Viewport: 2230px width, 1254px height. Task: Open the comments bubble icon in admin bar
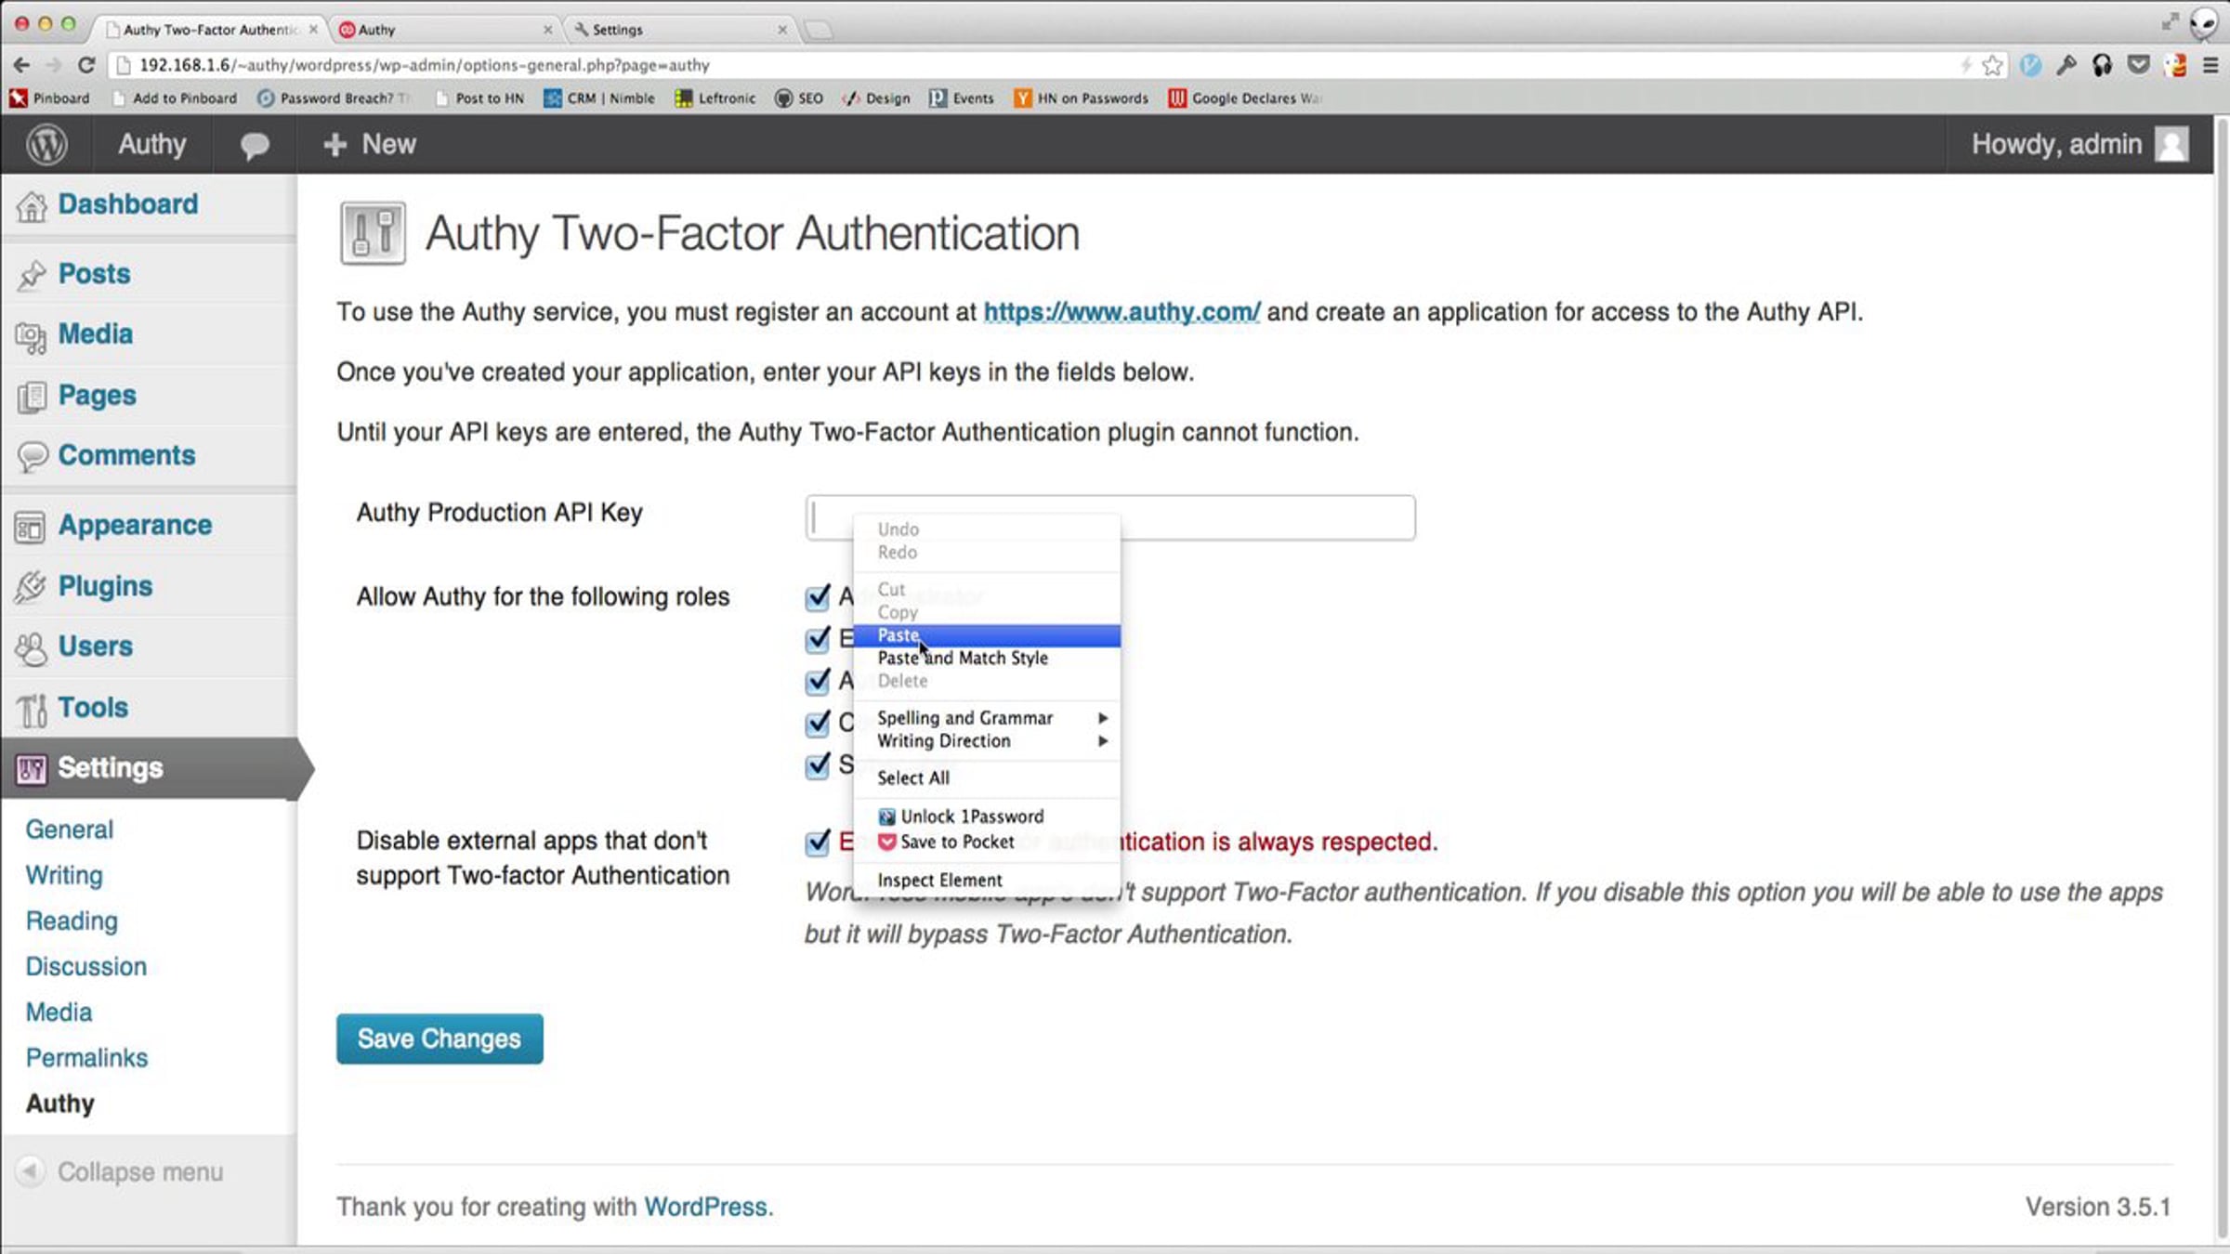coord(254,146)
